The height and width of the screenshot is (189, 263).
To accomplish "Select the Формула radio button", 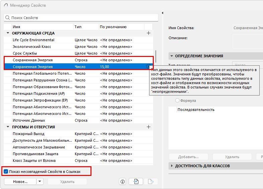I will coord(177,101).
